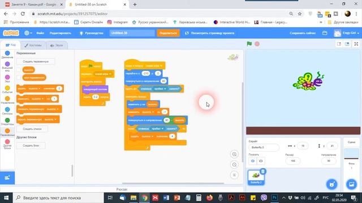Click the red stop sign button

tap(257, 44)
